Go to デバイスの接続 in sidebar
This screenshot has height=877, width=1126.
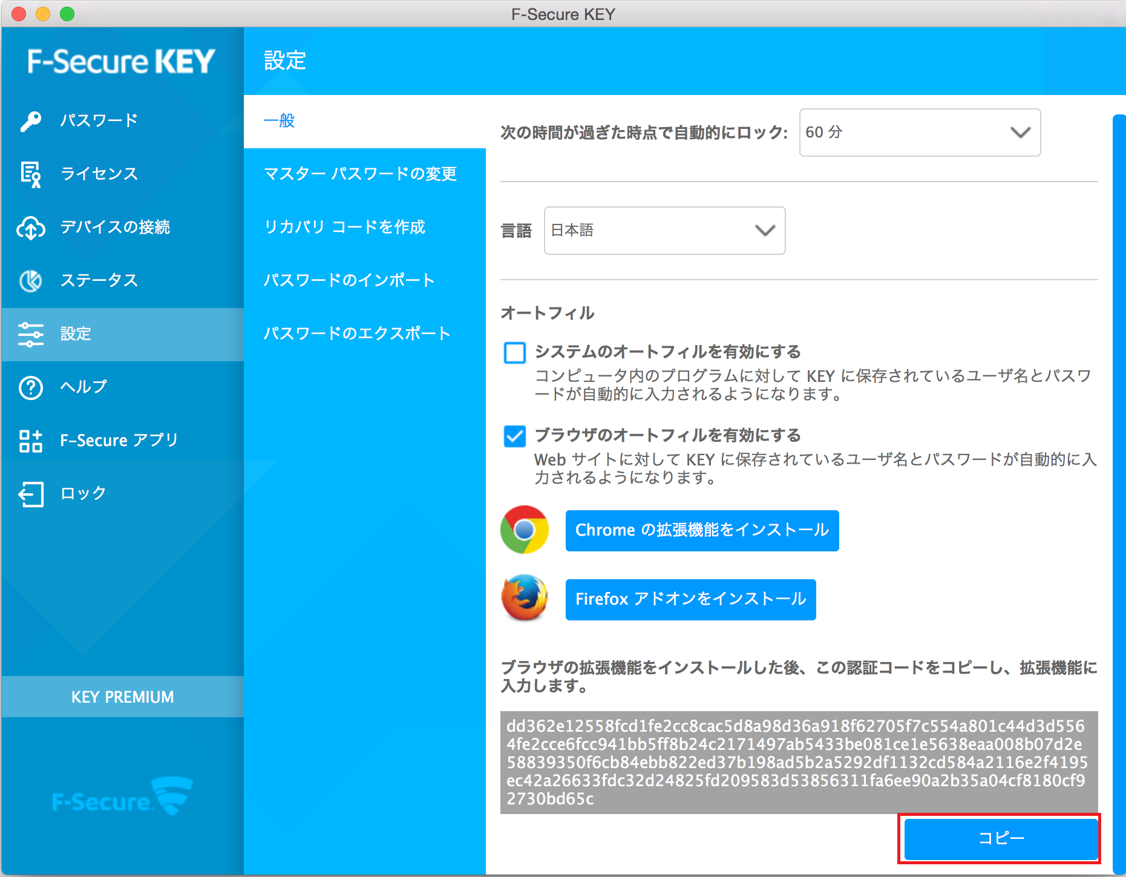(123, 228)
